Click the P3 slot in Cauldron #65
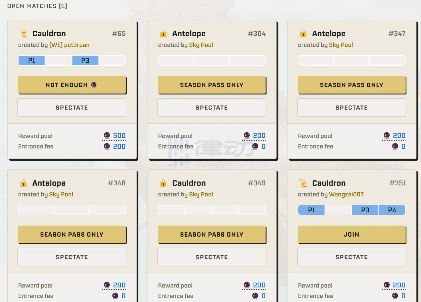This screenshot has height=302, width=421. click(85, 61)
